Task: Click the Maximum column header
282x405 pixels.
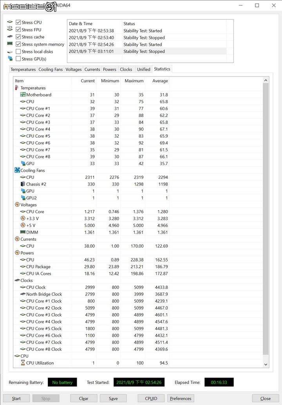Action: [133, 81]
